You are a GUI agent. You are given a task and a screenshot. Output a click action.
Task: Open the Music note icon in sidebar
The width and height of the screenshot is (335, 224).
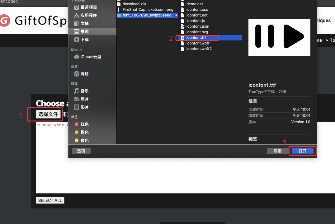(x=77, y=91)
